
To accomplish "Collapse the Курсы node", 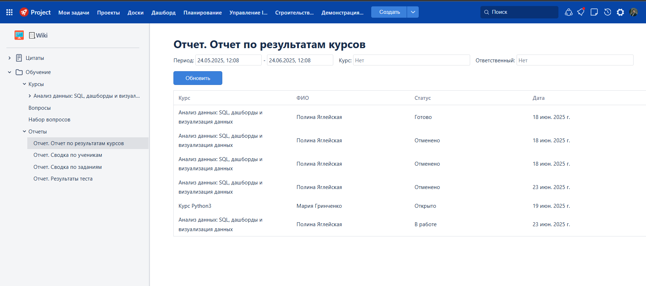I will pos(24,84).
